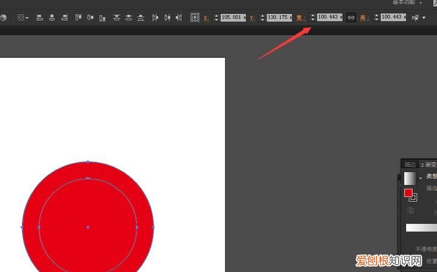Expand the gradient preset dropdown arrow

click(x=421, y=178)
